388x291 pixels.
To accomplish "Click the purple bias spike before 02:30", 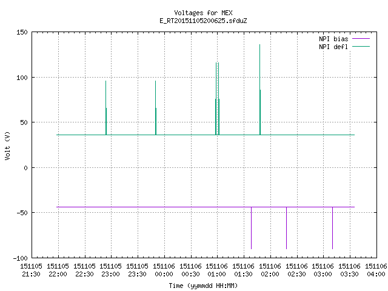I will [287, 228].
